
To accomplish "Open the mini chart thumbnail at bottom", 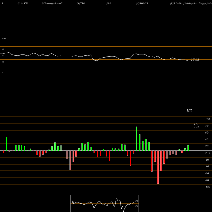I will pos(105,203).
